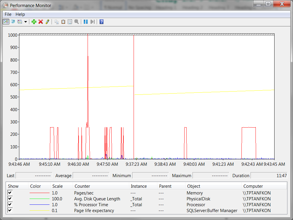Freeze display with pause button
The image size is (293, 220).
pos(86,22)
